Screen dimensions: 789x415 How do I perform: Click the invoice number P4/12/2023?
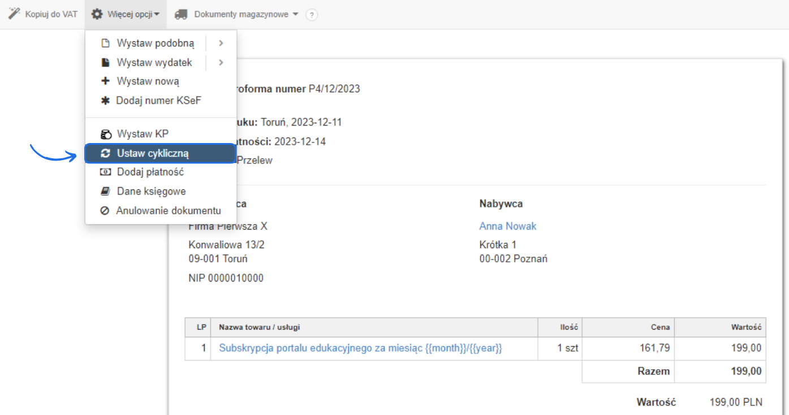pos(334,89)
